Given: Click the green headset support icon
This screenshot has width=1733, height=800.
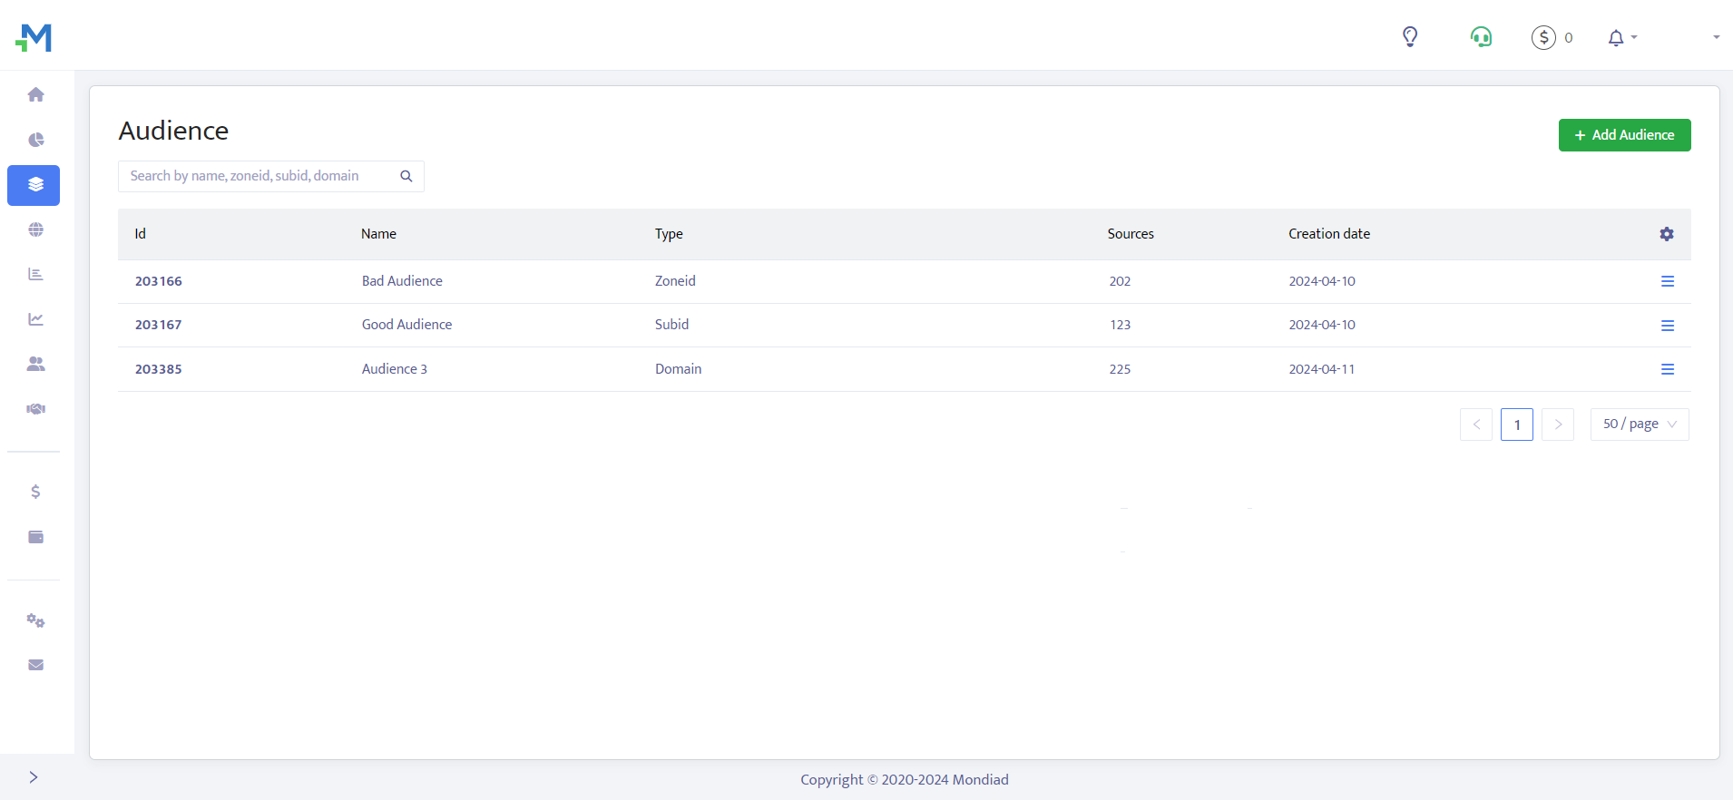Looking at the screenshot, I should (x=1481, y=37).
